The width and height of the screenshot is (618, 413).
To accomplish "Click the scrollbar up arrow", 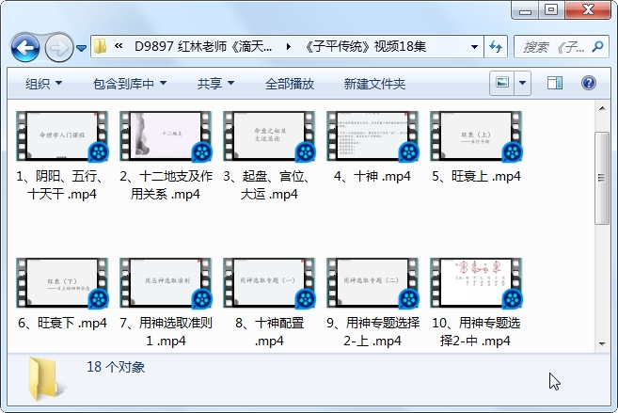I will point(602,108).
